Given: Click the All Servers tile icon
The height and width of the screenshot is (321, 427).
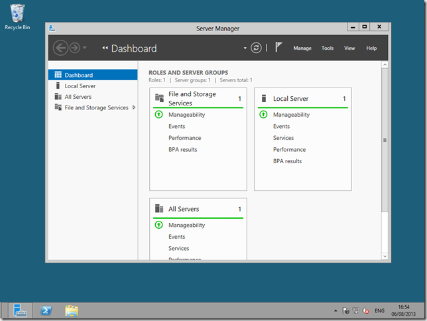Looking at the screenshot, I should (159, 208).
